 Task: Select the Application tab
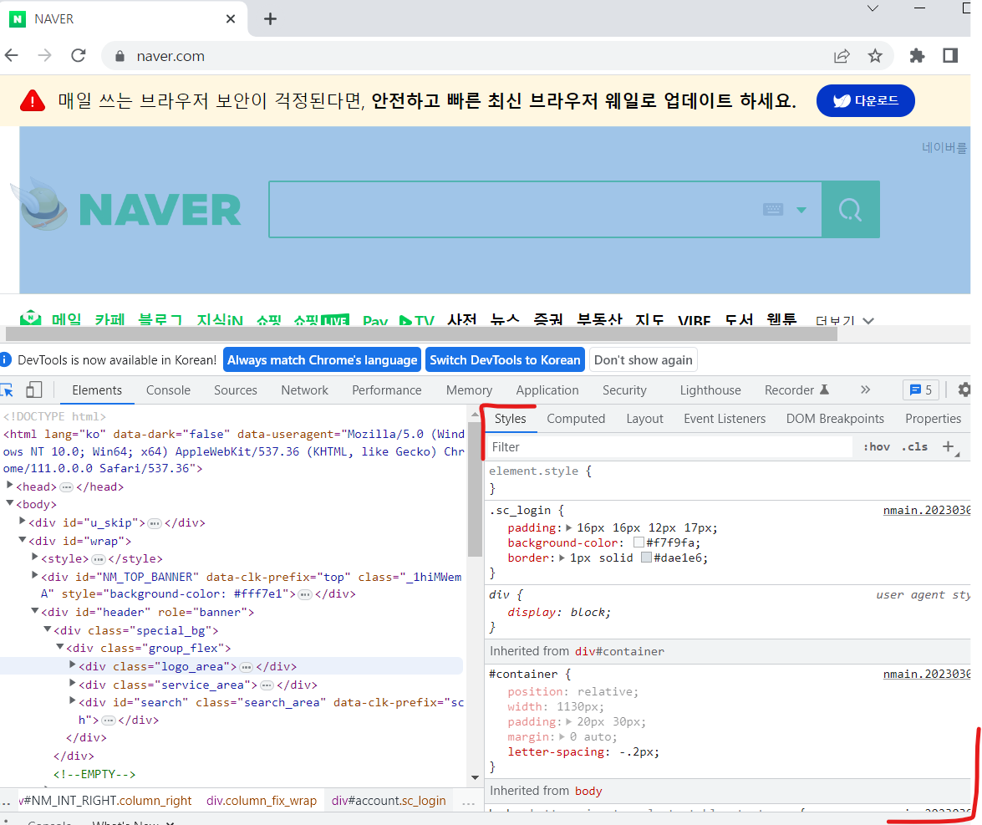pos(547,390)
